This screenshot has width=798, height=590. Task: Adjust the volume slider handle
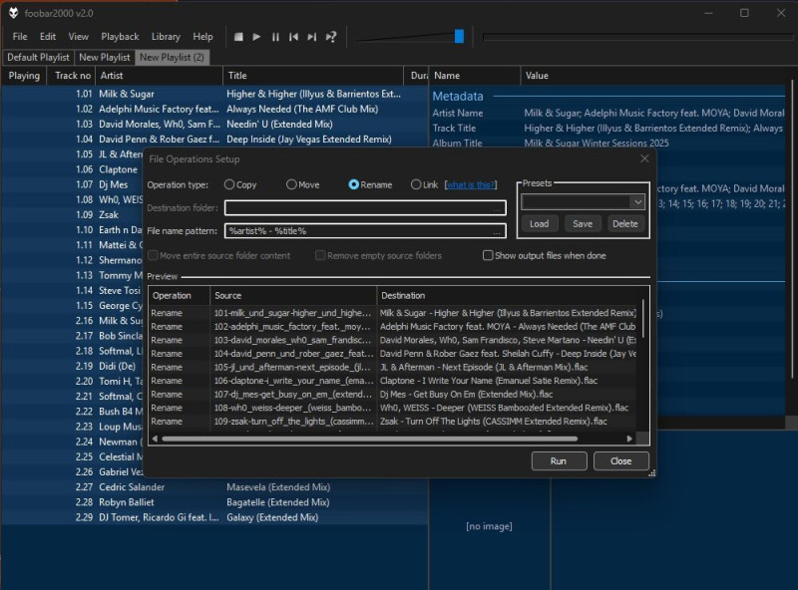pyautogui.click(x=459, y=36)
